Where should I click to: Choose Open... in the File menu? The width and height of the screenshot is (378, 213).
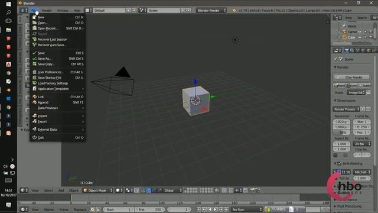[58, 22]
